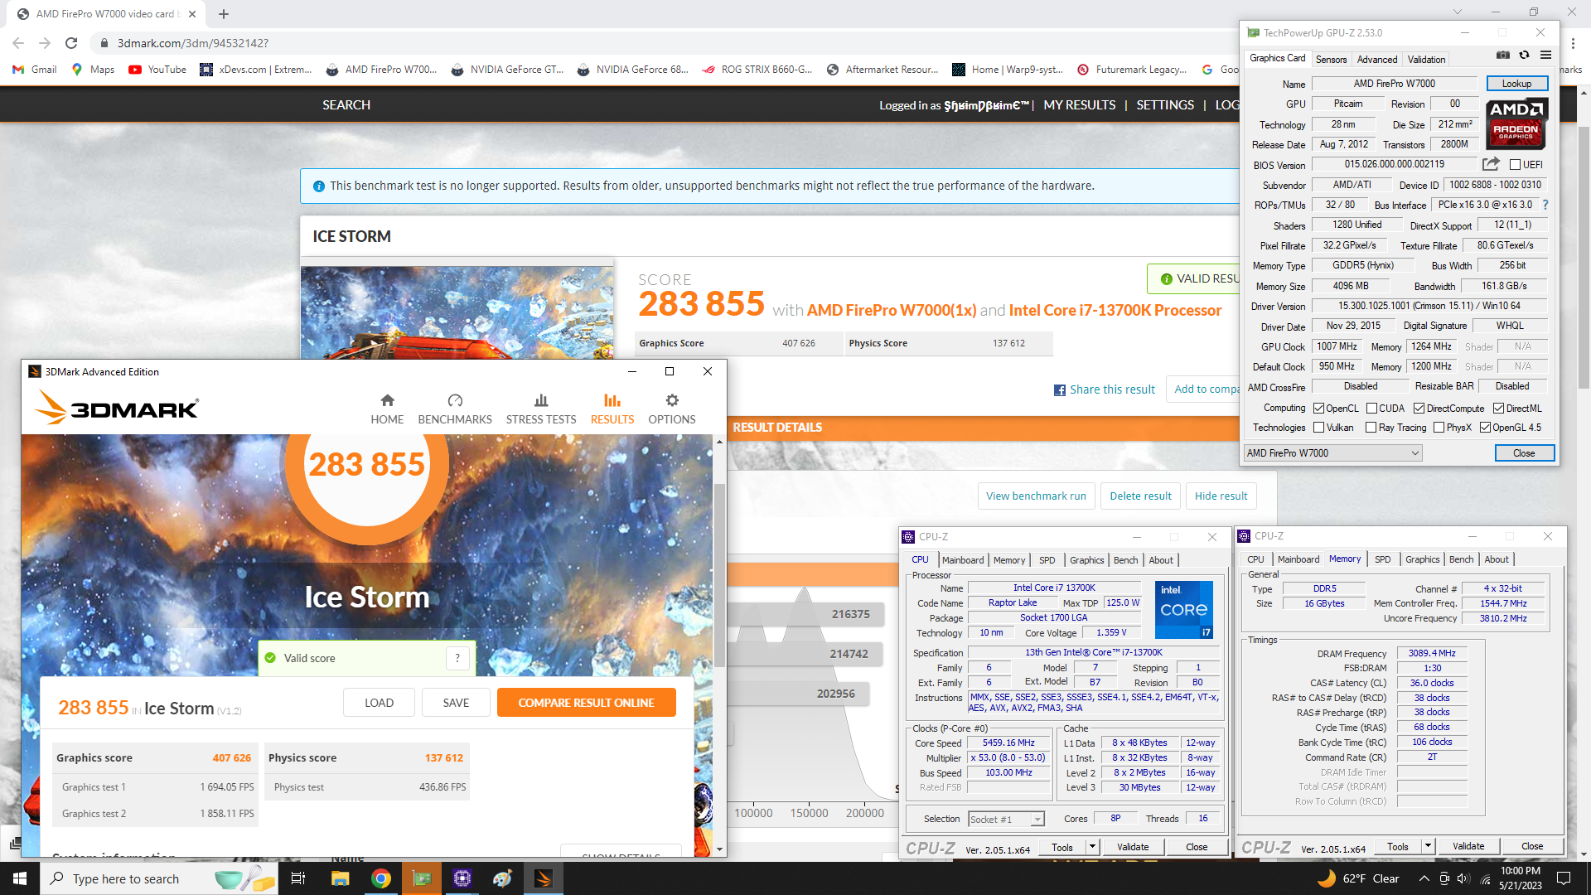1591x895 pixels.
Task: Toggle DirectML checkbox in GPU-Z
Action: pyautogui.click(x=1498, y=409)
